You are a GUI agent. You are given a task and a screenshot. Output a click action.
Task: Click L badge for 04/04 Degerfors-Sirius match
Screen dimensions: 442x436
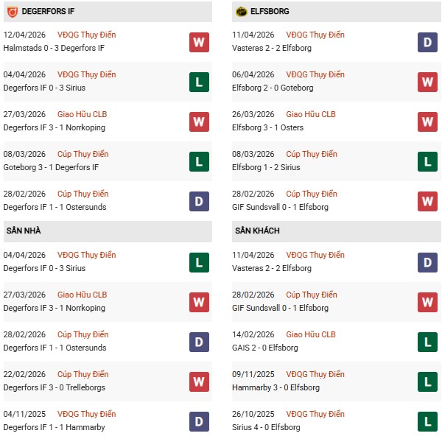coord(199,82)
